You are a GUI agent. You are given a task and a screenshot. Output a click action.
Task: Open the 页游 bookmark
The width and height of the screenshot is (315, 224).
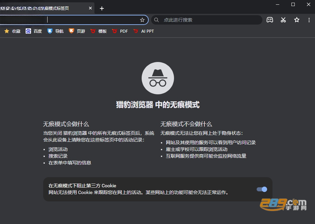[77, 31]
